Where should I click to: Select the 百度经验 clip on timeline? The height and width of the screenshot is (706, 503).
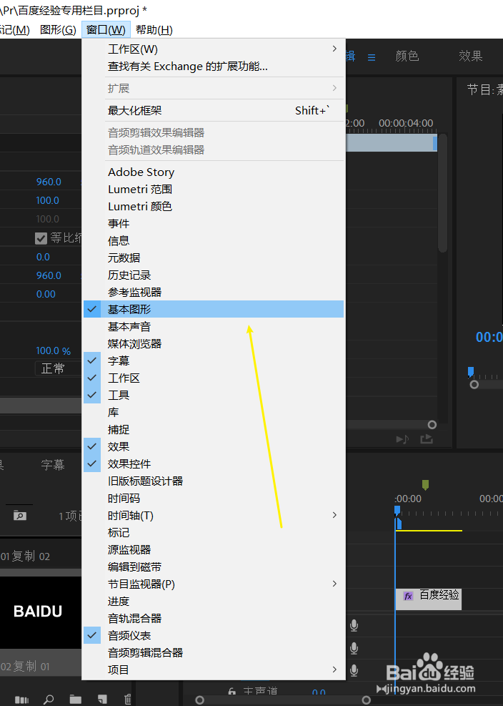(428, 599)
